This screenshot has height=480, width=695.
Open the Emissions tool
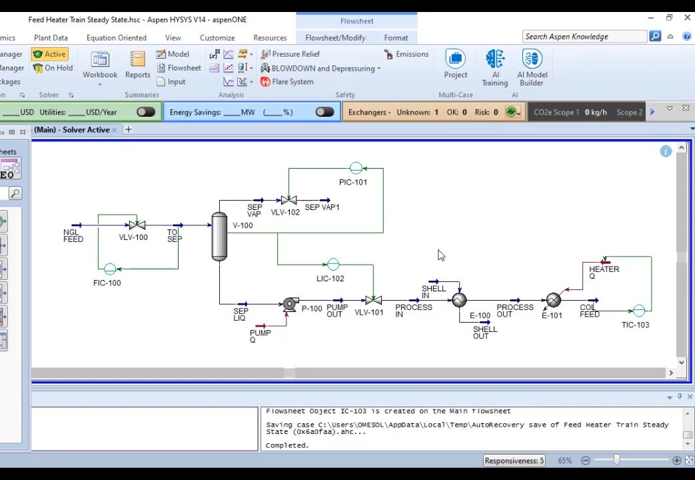[x=407, y=53]
